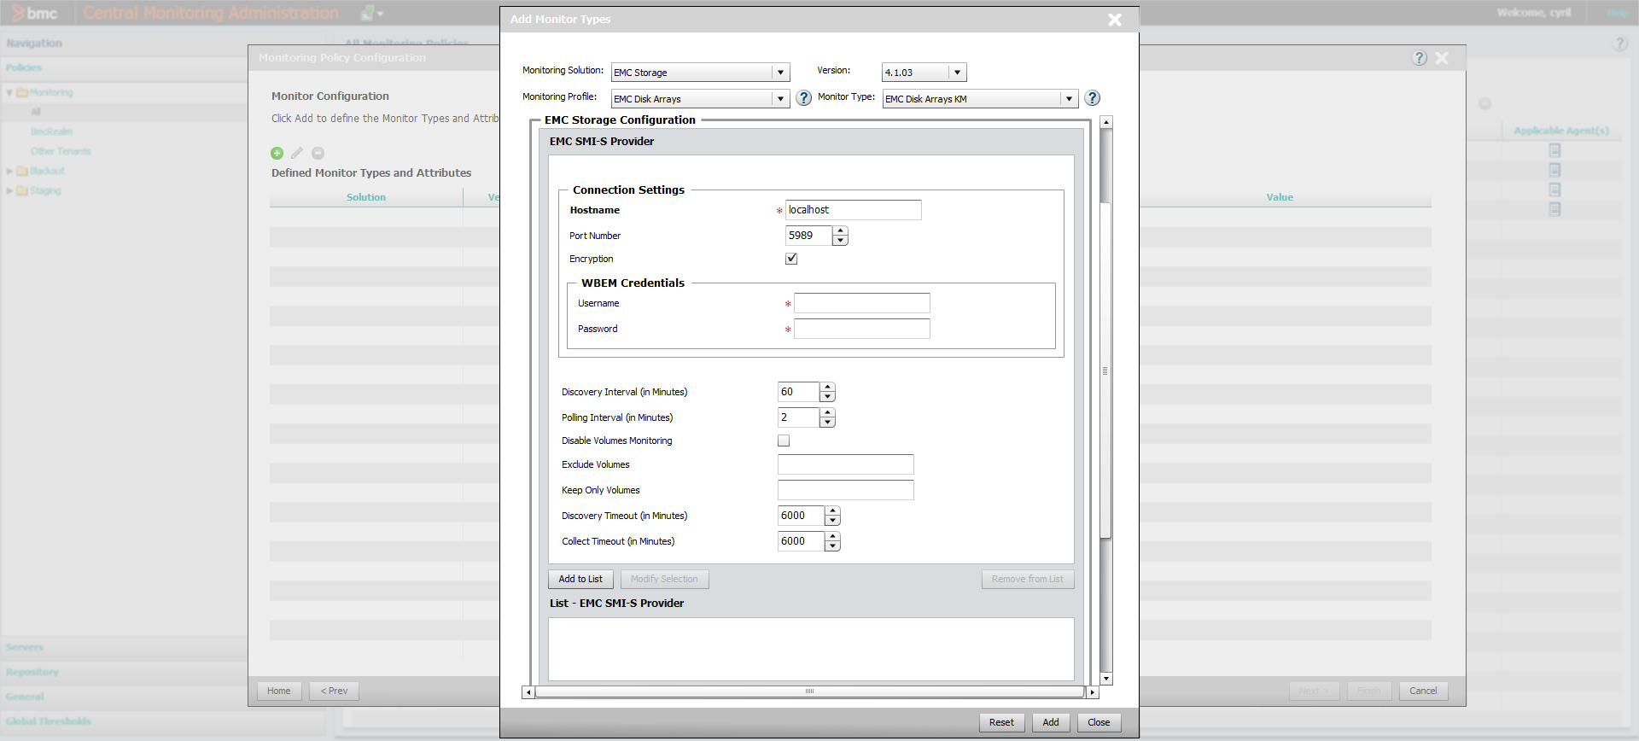Click green add monitor type icon
Image resolution: width=1639 pixels, height=741 pixels.
[x=277, y=153]
